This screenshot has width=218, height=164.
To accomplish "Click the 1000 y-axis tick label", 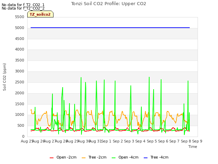I will 20,115.
